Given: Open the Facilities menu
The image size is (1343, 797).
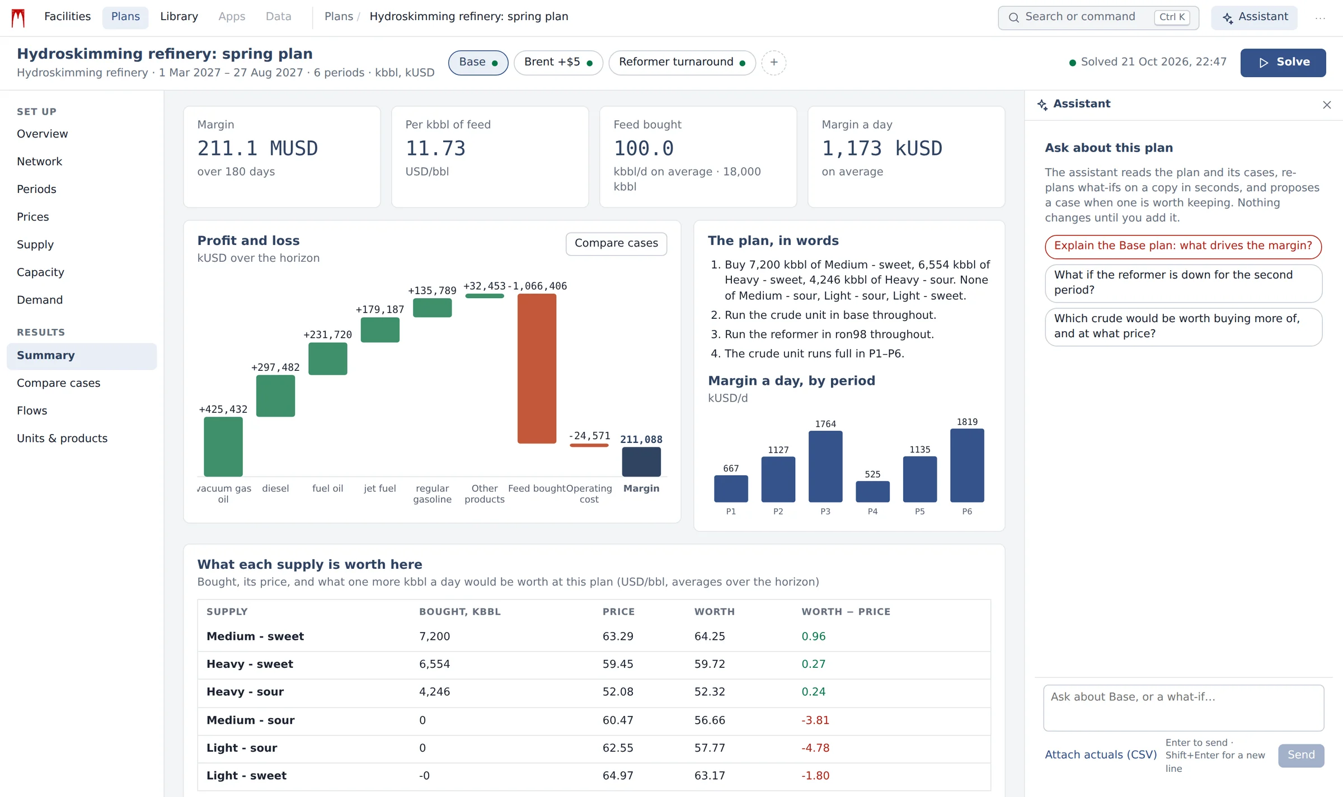Looking at the screenshot, I should coord(67,17).
